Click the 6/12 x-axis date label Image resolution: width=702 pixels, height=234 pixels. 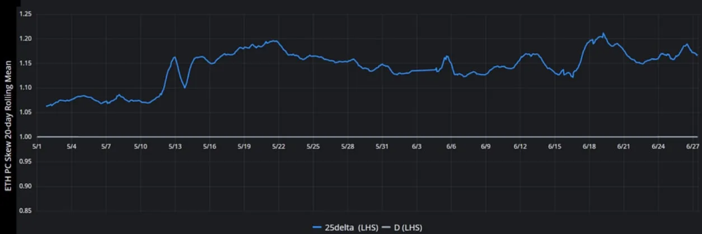tap(520, 146)
